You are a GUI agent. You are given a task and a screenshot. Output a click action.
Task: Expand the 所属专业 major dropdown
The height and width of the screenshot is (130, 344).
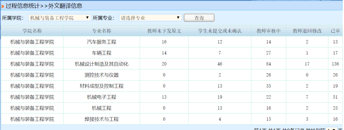[x=151, y=18]
